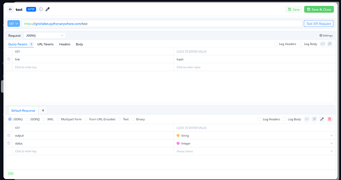Click the 'status' response key cell

coord(93,143)
